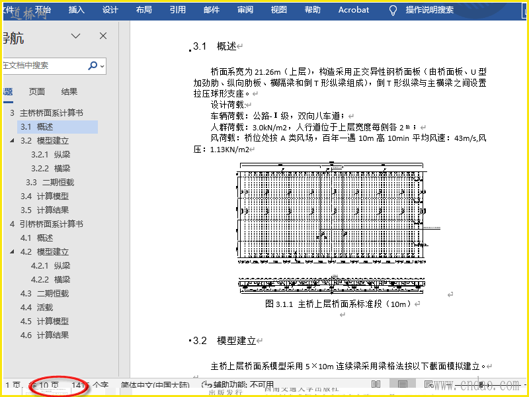This screenshot has height=397, width=529.
Task: Go to heading 4.2.1 纵梁
Action: pyautogui.click(x=51, y=266)
